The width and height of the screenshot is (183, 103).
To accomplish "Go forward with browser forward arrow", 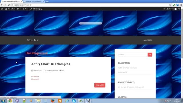I will [5, 5].
